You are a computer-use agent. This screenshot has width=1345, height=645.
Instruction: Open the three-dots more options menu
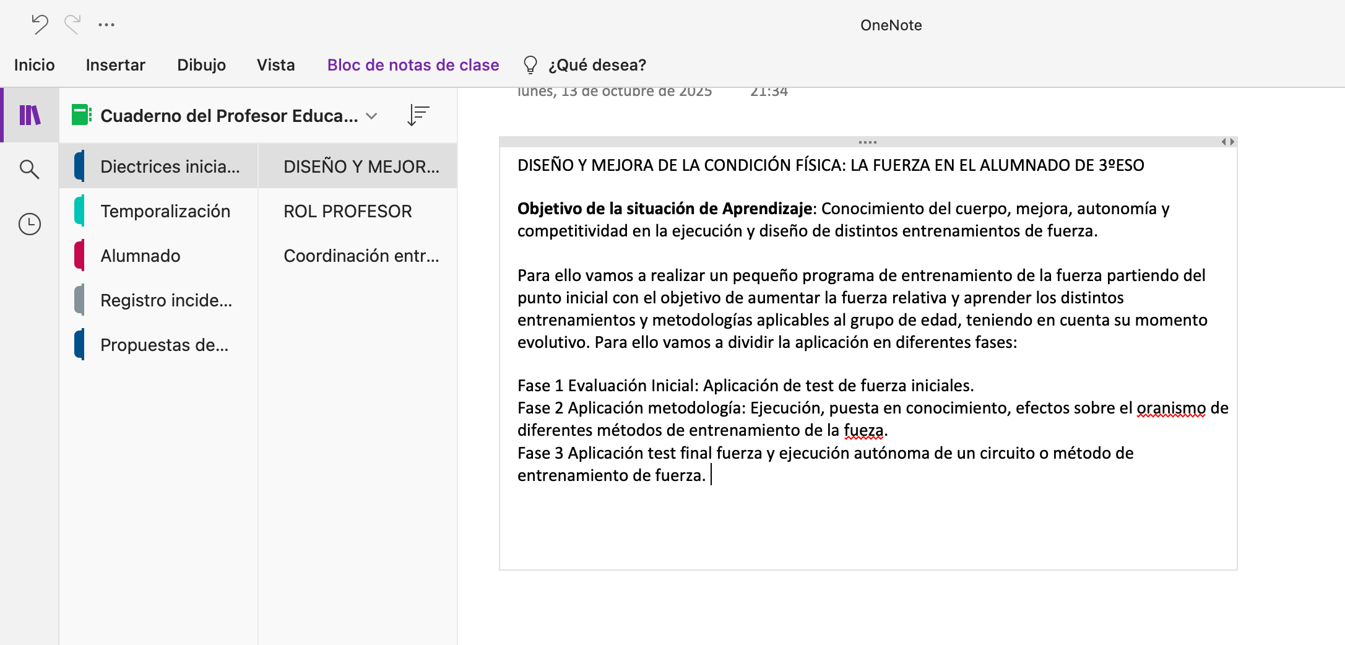click(x=106, y=25)
